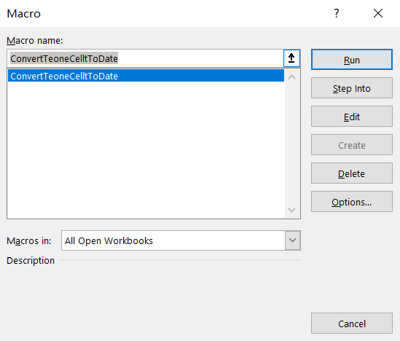
Task: Open macro Options...
Action: pos(352,202)
